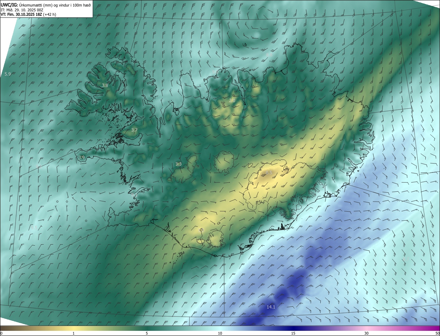Select the 2.0 value label in the north
This screenshot has height=336, width=440.
point(232,101)
